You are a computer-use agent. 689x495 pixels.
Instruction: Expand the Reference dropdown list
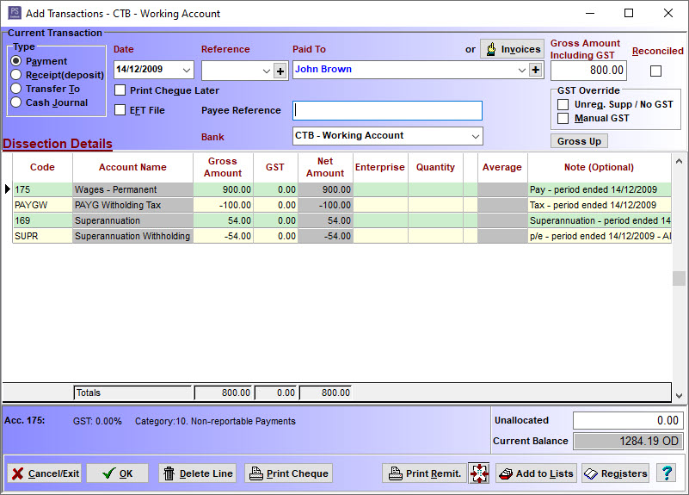pyautogui.click(x=267, y=71)
